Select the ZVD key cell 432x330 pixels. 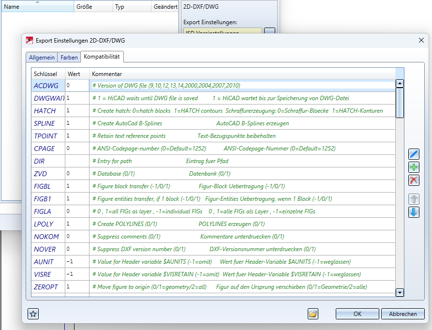pyautogui.click(x=48, y=174)
